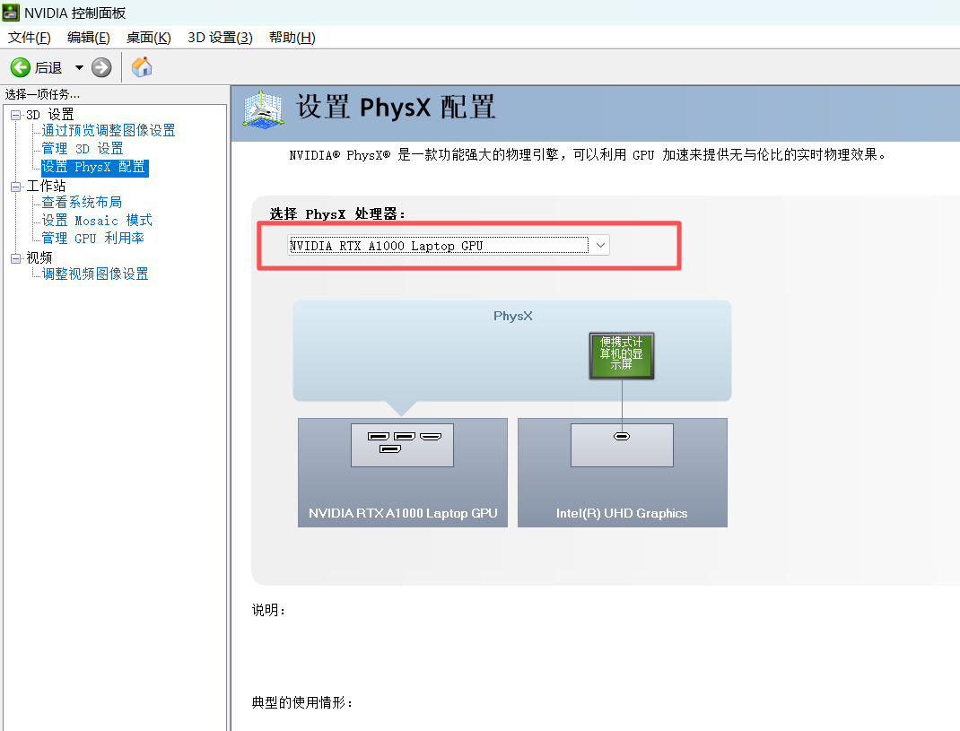Click the Intel(R) UHD Graphics label
The width and height of the screenshot is (960, 731).
pyautogui.click(x=622, y=513)
